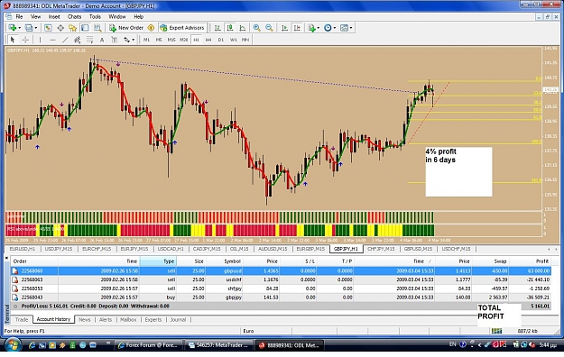Select order 22568043 gbpjpy row

(x=281, y=297)
